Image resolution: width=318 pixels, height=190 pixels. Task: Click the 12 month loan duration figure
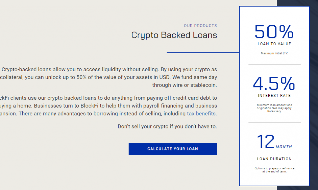click(274, 142)
